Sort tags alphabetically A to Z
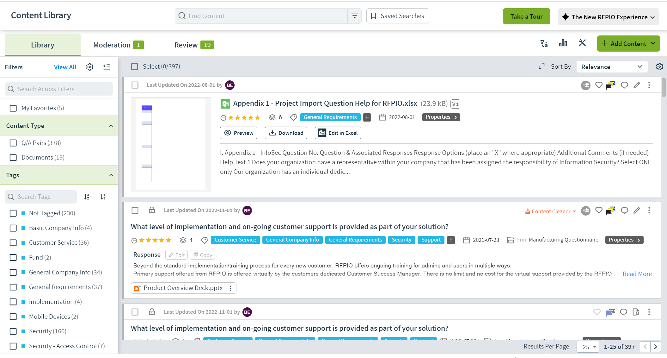This screenshot has width=667, height=358. click(87, 197)
